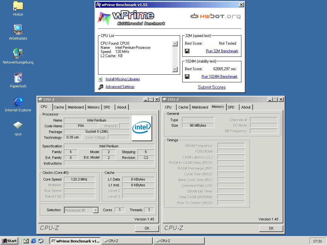Switch to second CPU-Z taskbar button
Screen dimensions: 327x245
coord(179,241)
